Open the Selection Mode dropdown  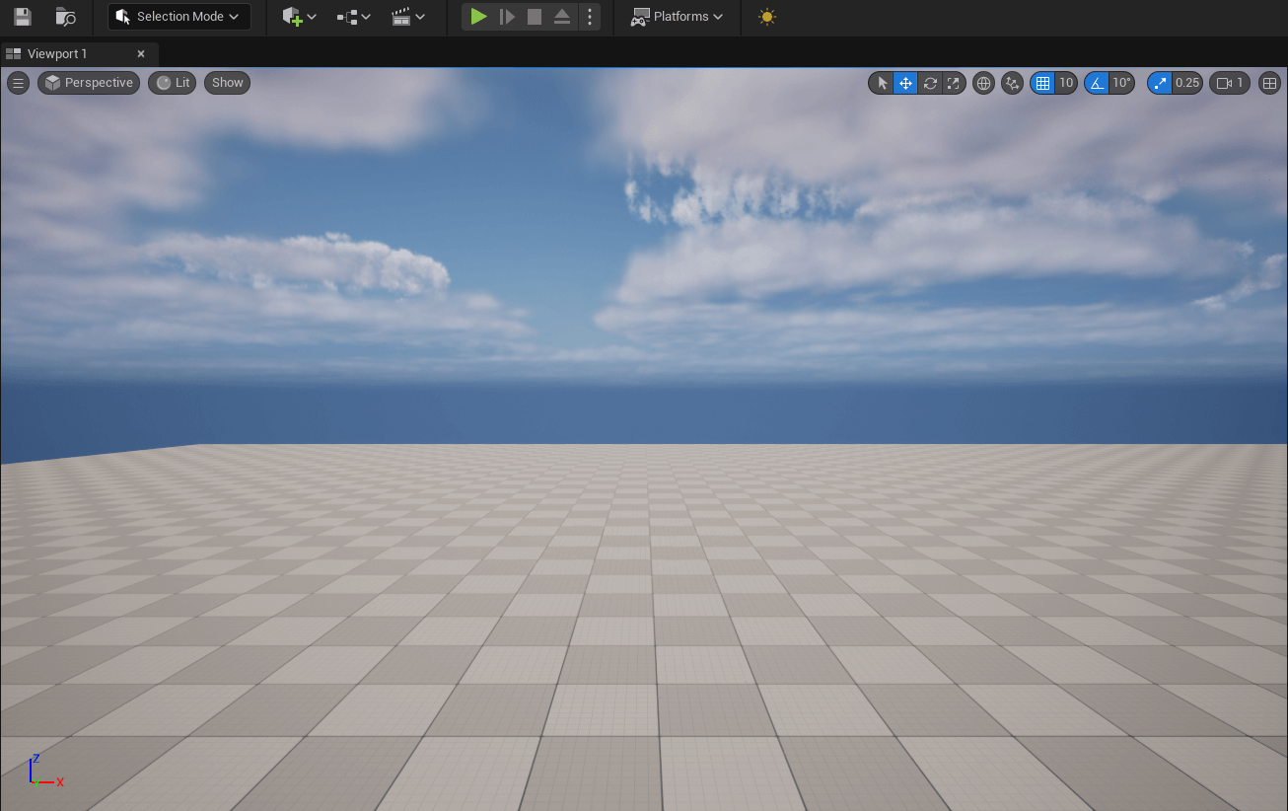[x=179, y=17]
